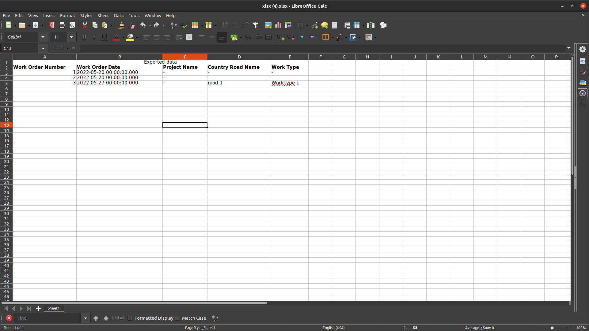This screenshot has width=589, height=331.
Task: Click Find All button
Action: (118, 318)
